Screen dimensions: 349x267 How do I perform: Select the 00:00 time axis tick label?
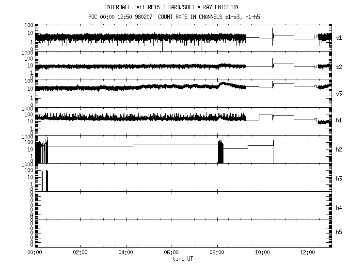(34, 252)
